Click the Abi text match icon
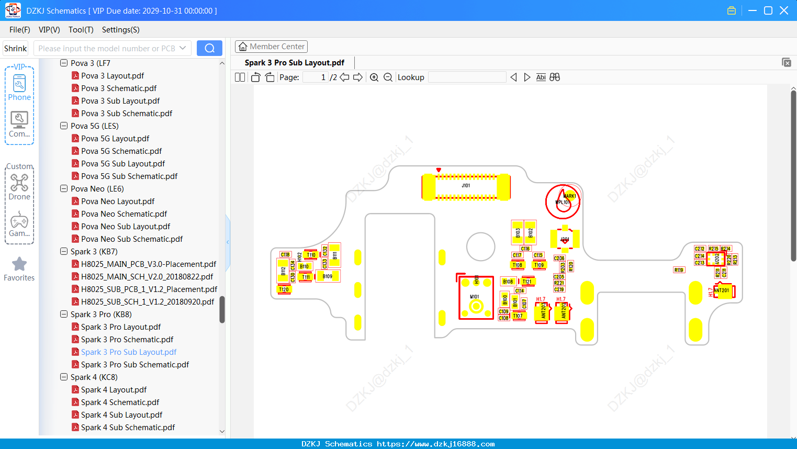Image resolution: width=797 pixels, height=449 pixels. 541,77
